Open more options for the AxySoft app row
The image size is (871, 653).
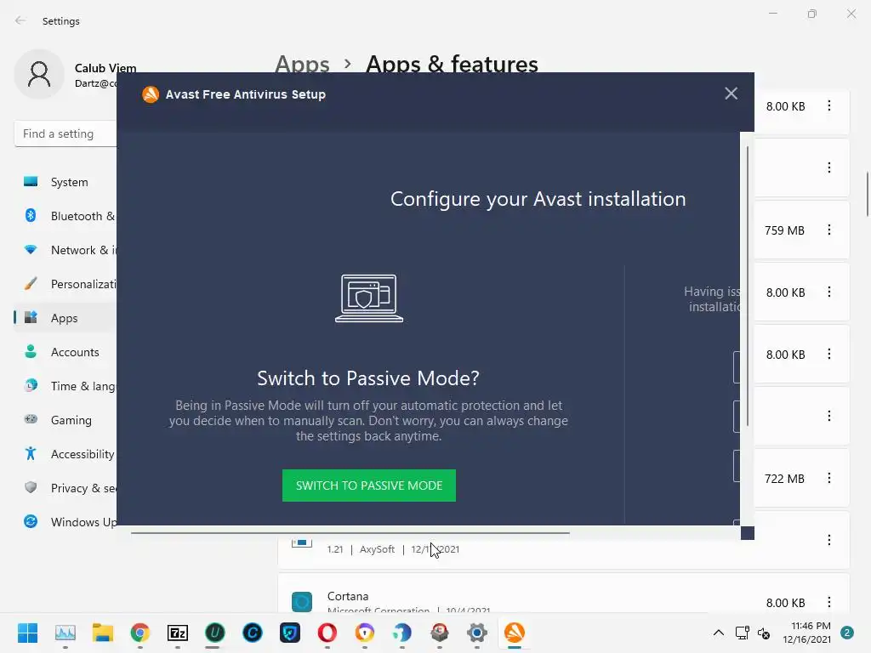(828, 540)
